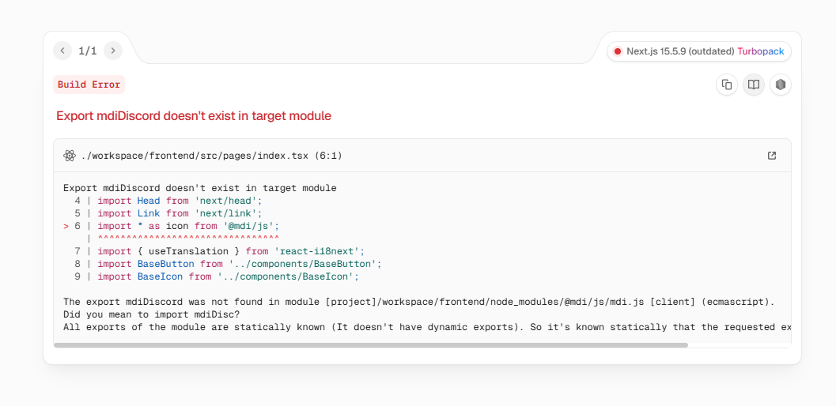This screenshot has width=836, height=406.
Task: Click the 'Did you mean to import mdiDisc?' hint
Action: click(x=151, y=314)
